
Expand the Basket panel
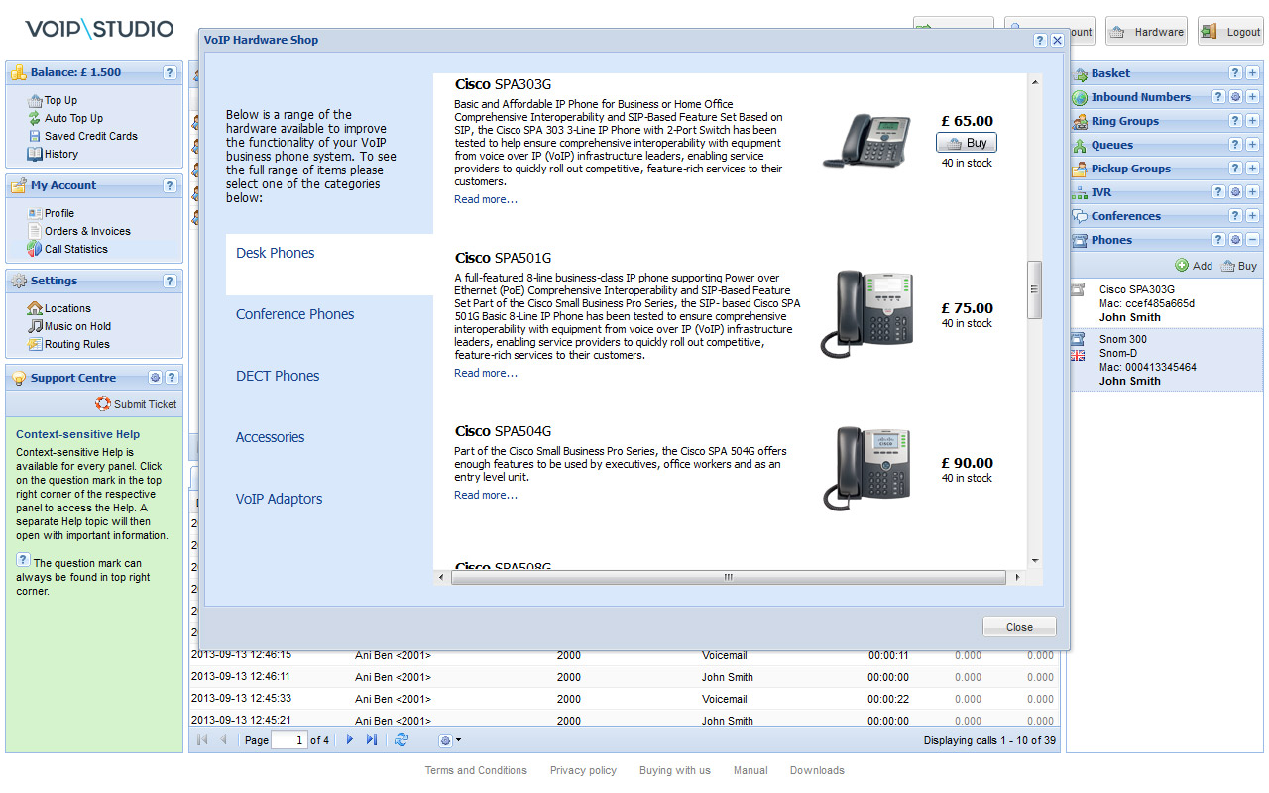click(x=1252, y=73)
